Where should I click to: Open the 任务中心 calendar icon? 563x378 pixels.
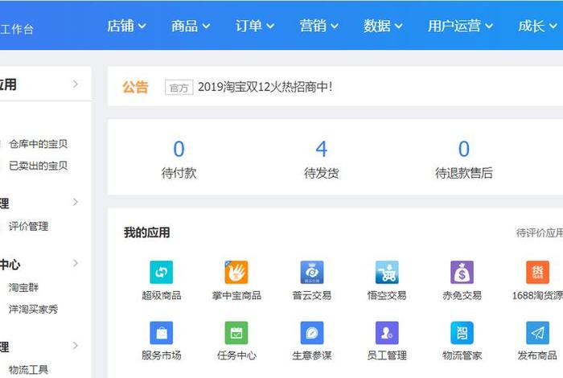point(236,333)
